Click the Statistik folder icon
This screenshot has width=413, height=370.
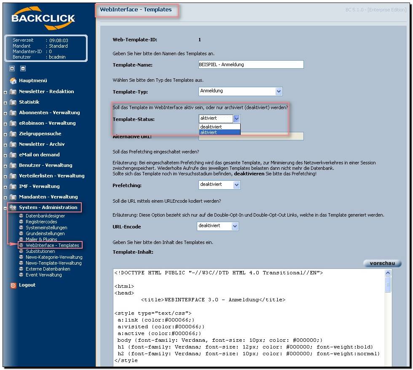pyautogui.click(x=13, y=102)
